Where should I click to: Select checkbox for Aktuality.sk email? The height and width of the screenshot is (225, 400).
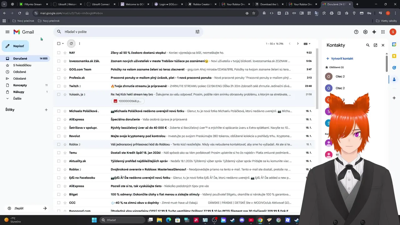point(59,161)
